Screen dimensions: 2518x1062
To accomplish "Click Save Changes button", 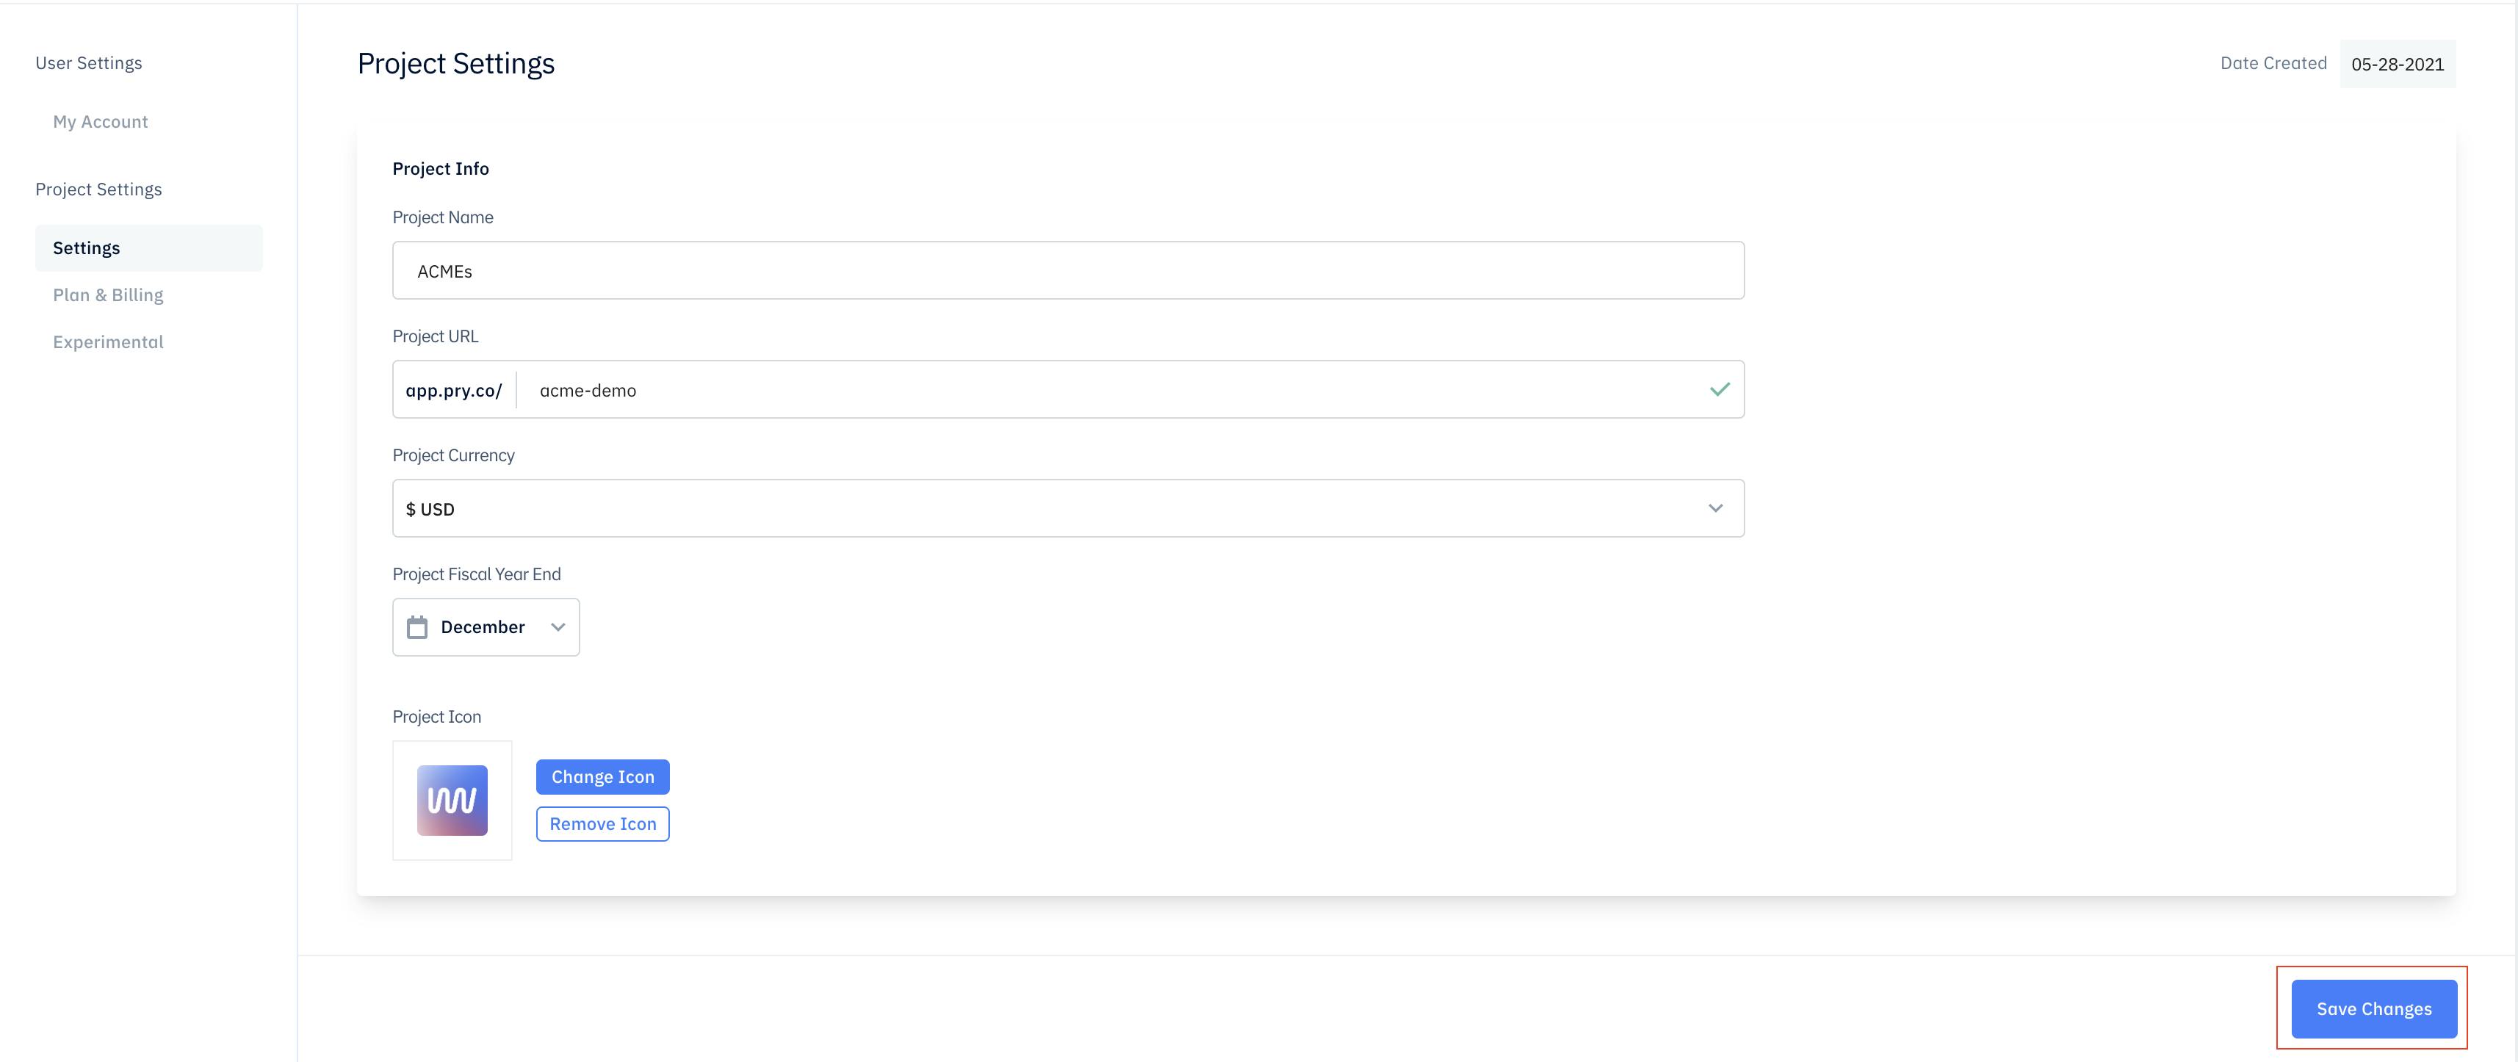I will (x=2374, y=1009).
